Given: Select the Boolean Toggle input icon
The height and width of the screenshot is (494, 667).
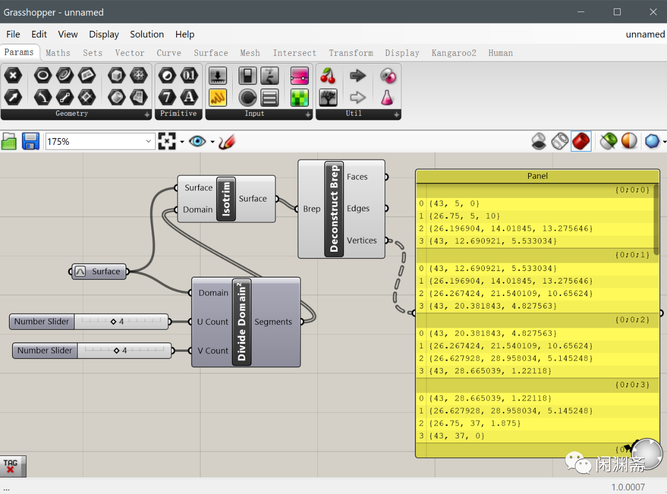Looking at the screenshot, I should [248, 76].
